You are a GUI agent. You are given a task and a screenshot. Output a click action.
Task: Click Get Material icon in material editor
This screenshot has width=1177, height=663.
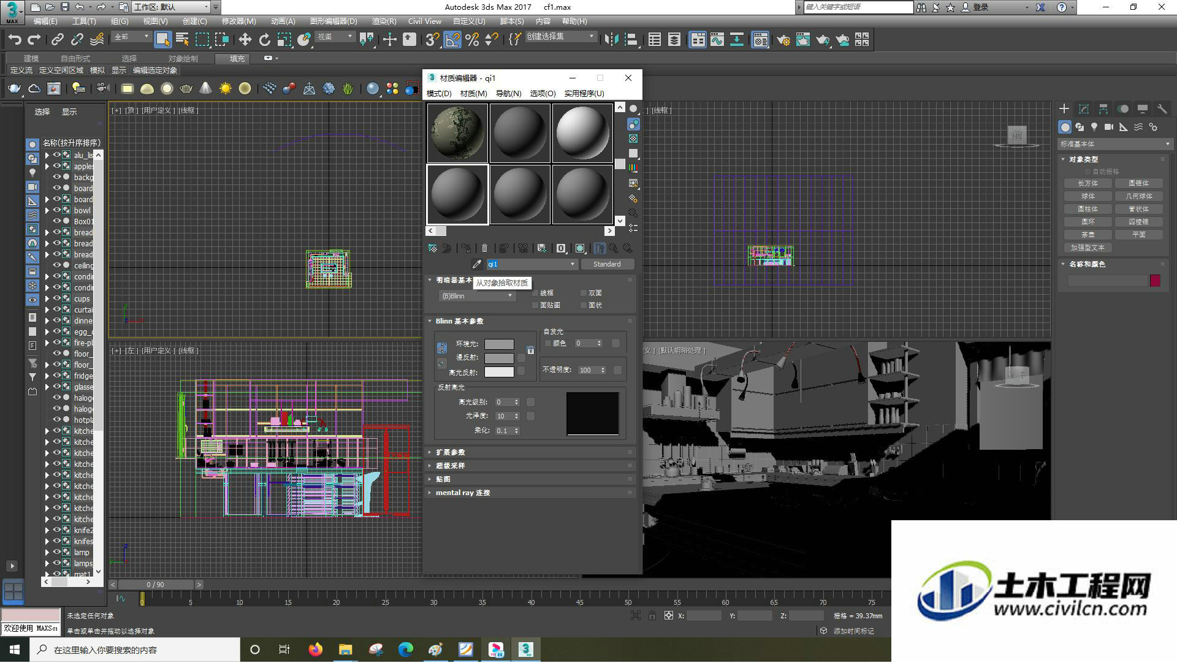[433, 248]
